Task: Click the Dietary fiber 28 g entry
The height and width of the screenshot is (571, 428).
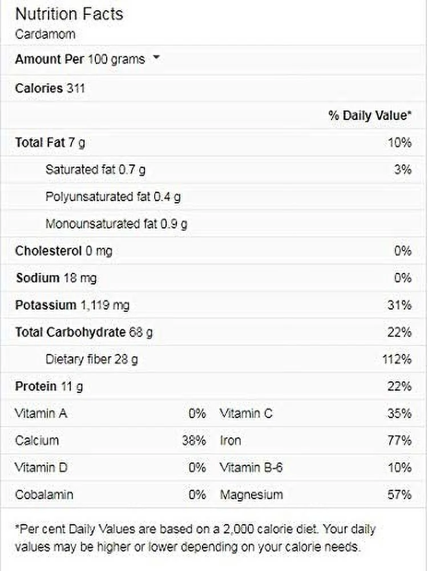Action: 91,359
